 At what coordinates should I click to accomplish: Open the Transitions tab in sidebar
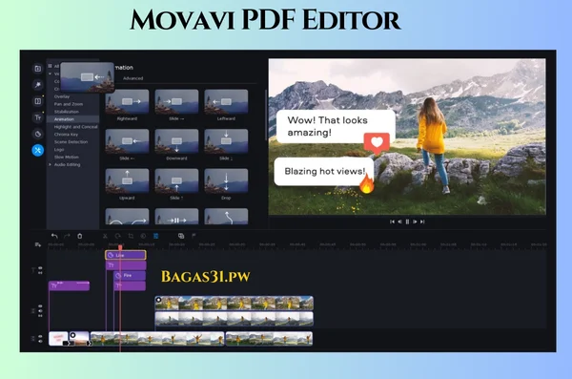[37, 101]
